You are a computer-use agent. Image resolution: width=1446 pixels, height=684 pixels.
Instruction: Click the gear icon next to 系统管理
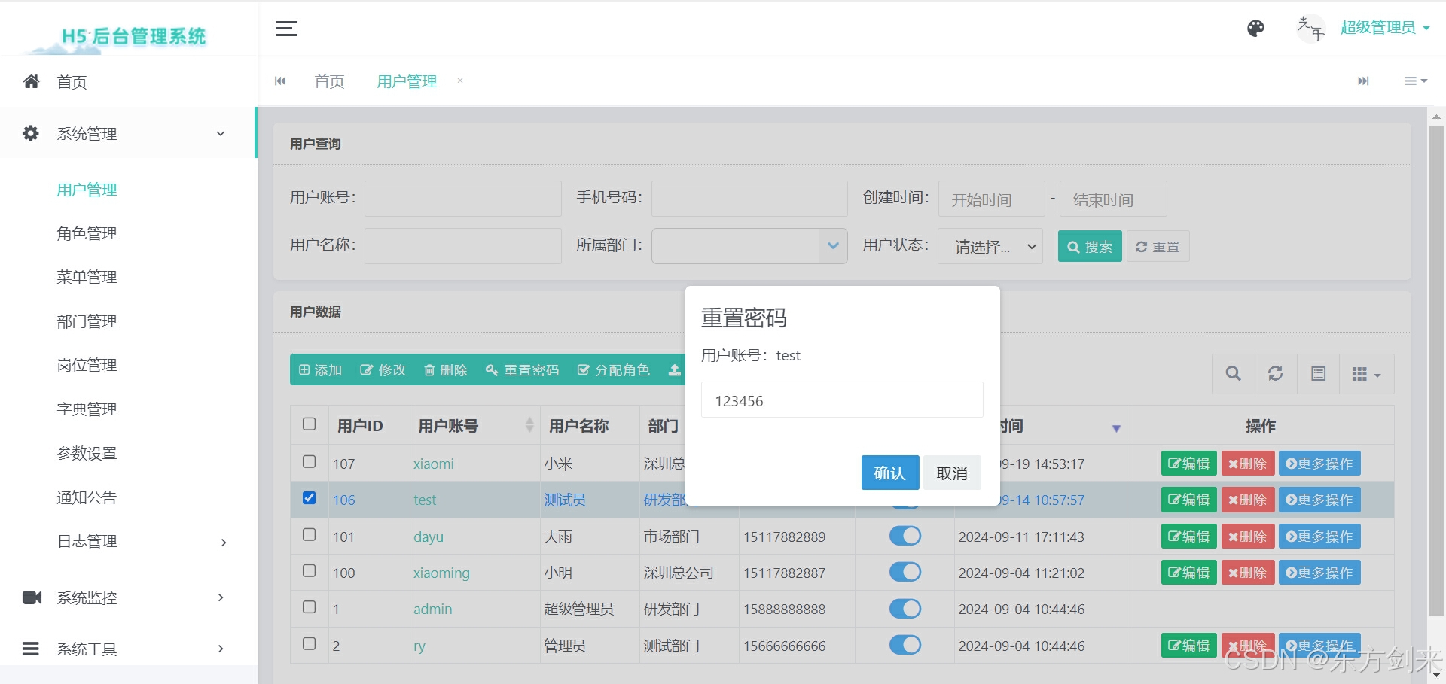(x=31, y=133)
